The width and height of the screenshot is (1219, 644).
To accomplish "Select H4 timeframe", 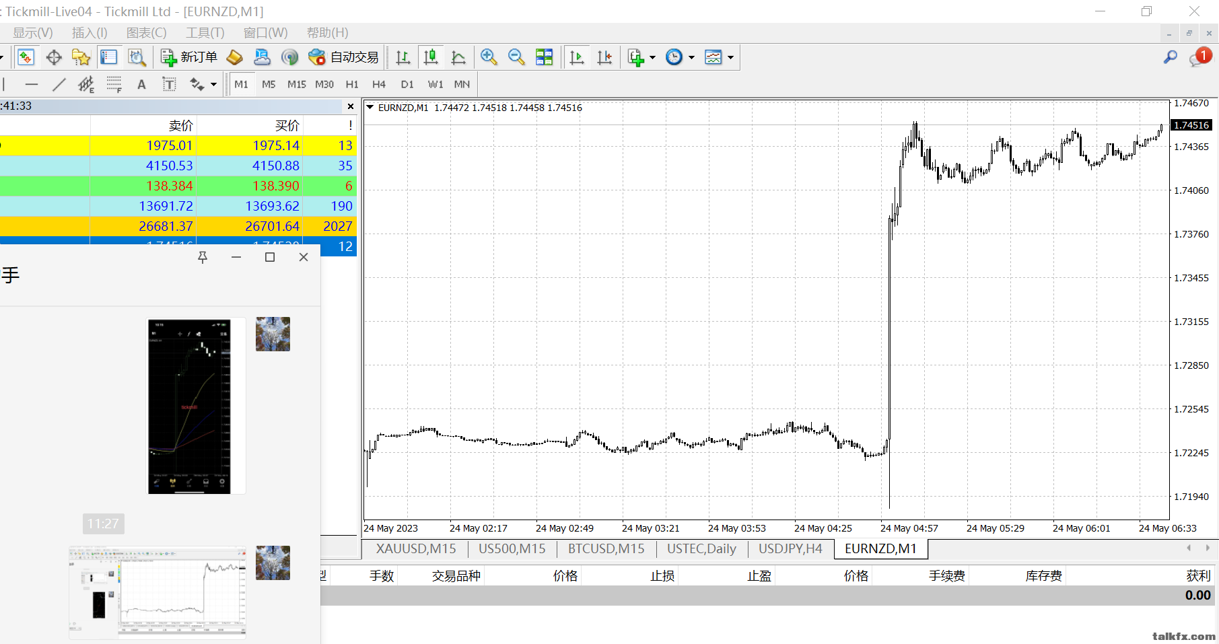I will [379, 84].
